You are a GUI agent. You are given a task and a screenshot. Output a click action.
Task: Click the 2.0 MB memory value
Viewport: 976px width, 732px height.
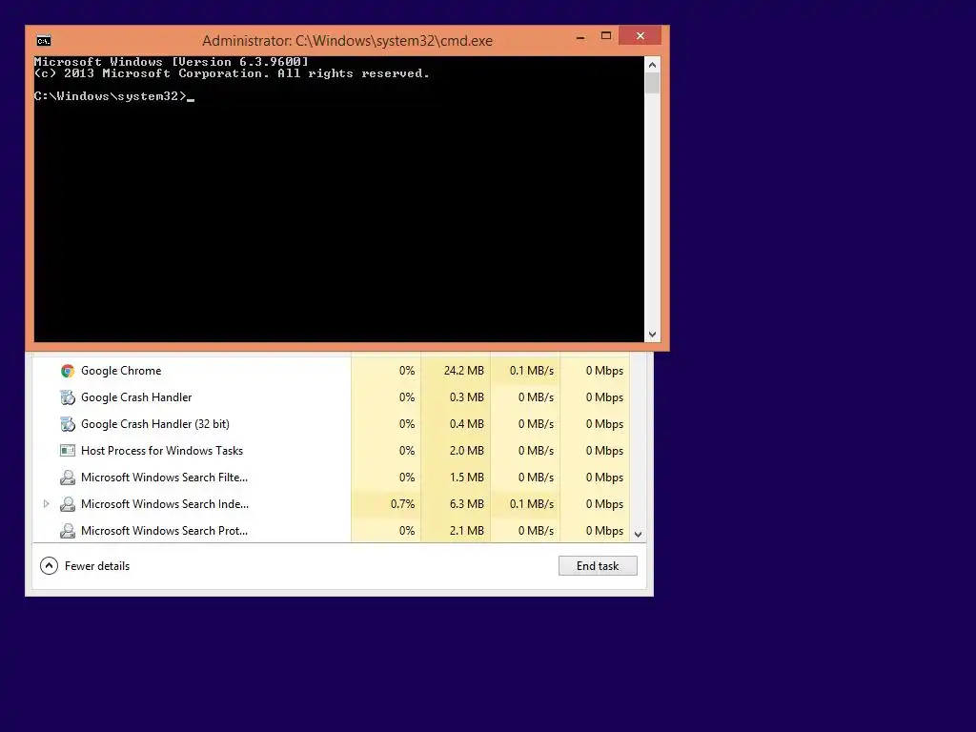467,451
